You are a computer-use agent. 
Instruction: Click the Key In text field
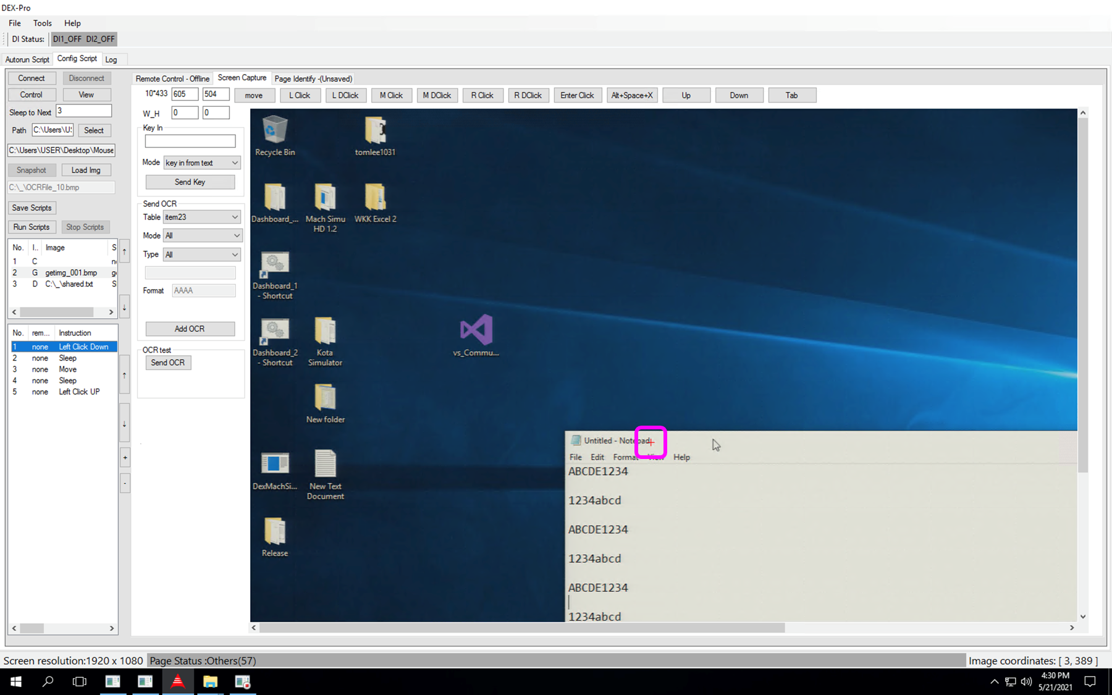tap(190, 141)
